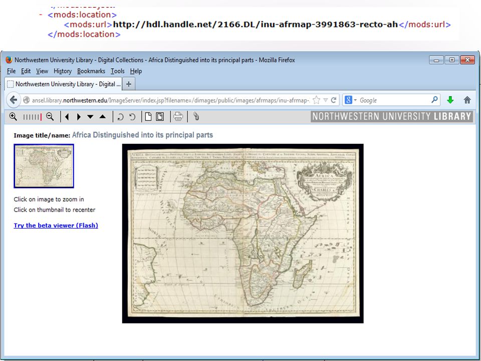Click the blank page icon
The height and width of the screenshot is (361, 481).
(x=148, y=117)
